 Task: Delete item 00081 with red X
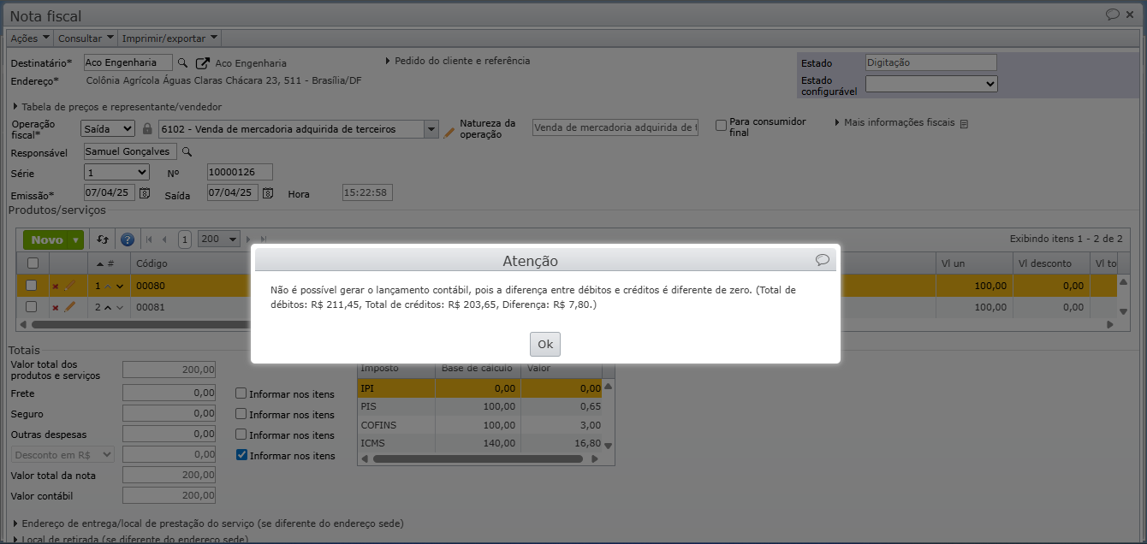[x=56, y=307]
